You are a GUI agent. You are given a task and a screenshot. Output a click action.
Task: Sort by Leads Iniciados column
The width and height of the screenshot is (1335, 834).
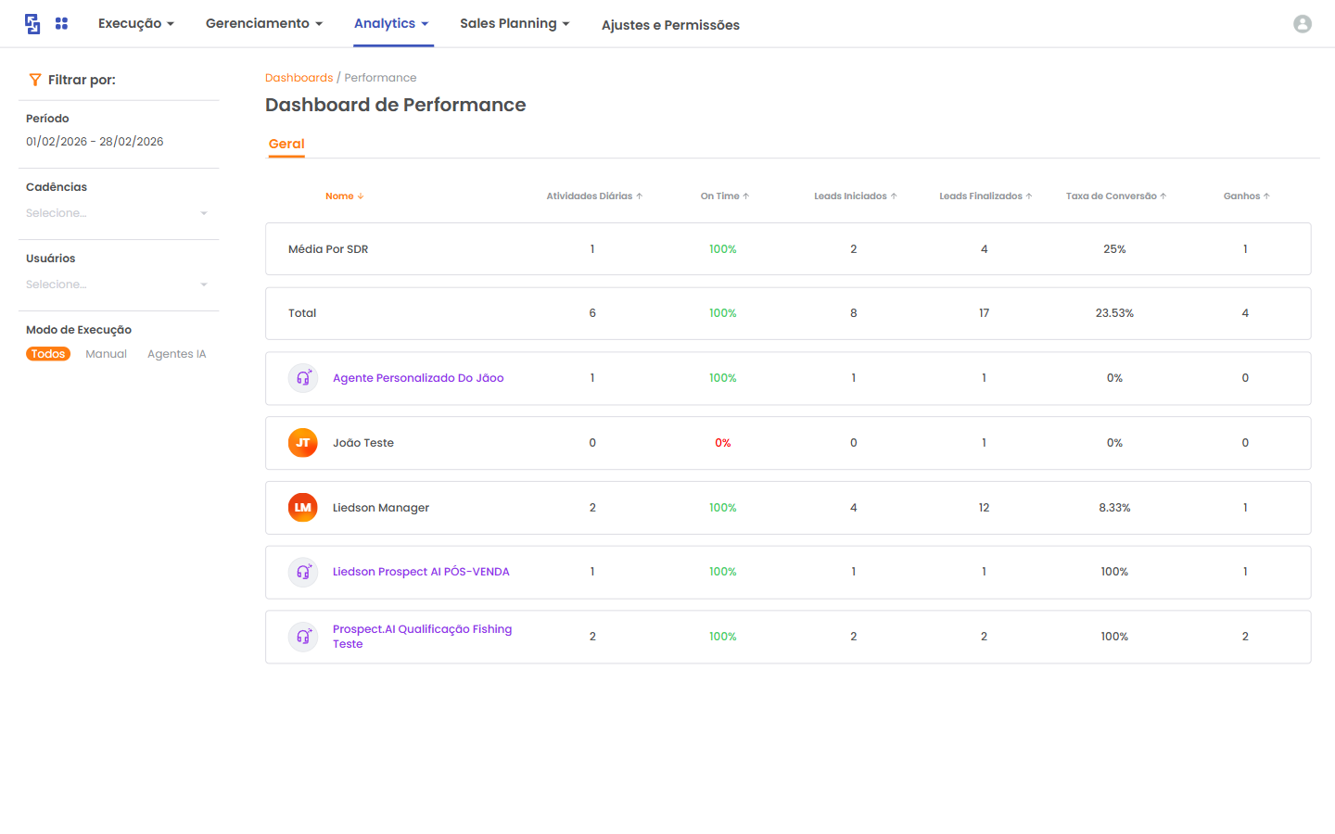(856, 196)
